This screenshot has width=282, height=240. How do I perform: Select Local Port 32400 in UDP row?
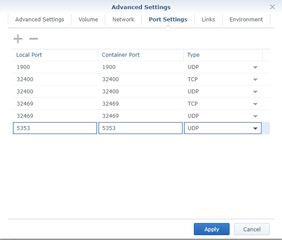55,92
